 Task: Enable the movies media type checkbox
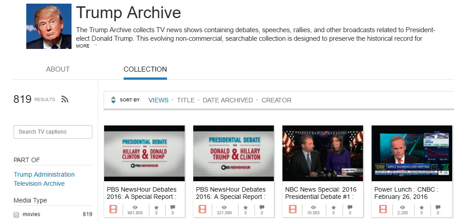click(16, 215)
